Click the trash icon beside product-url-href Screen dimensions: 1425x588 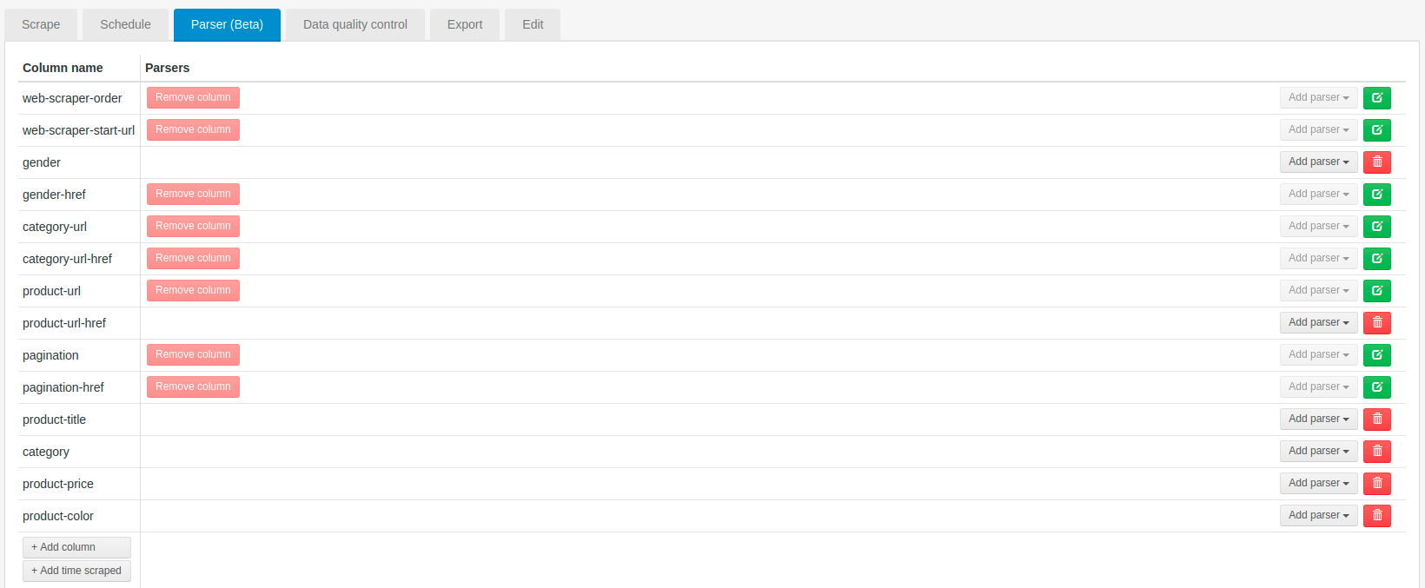(x=1376, y=322)
